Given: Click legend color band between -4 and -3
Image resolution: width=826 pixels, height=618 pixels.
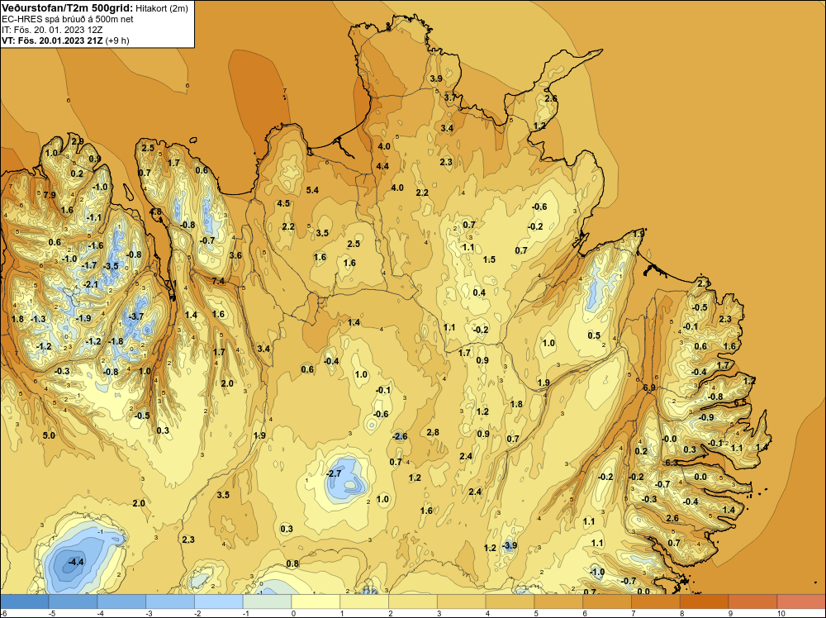Looking at the screenshot, I should 121,601.
